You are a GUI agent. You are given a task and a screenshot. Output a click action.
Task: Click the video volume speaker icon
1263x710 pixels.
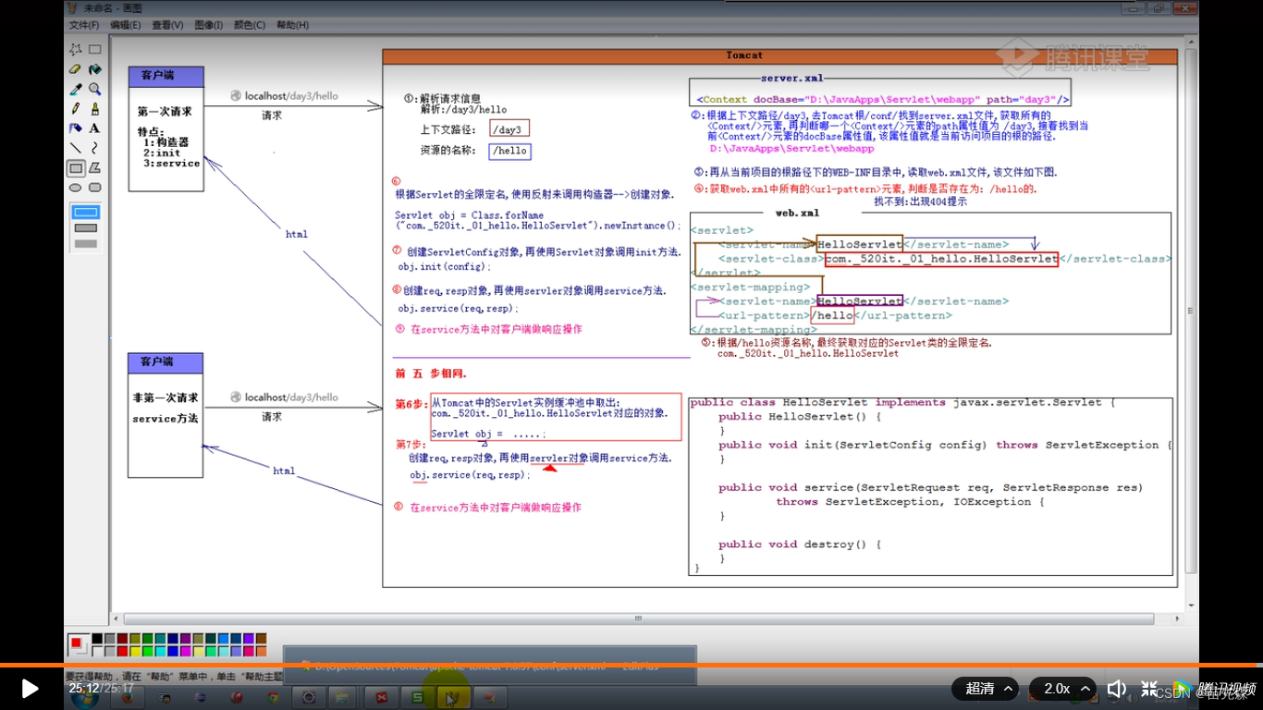tap(1117, 689)
